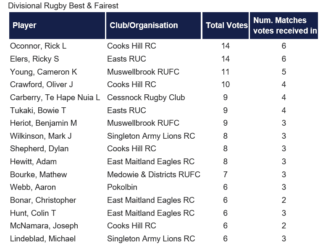
Task: Click Crawford, Oliver J entry
Action: point(42,85)
